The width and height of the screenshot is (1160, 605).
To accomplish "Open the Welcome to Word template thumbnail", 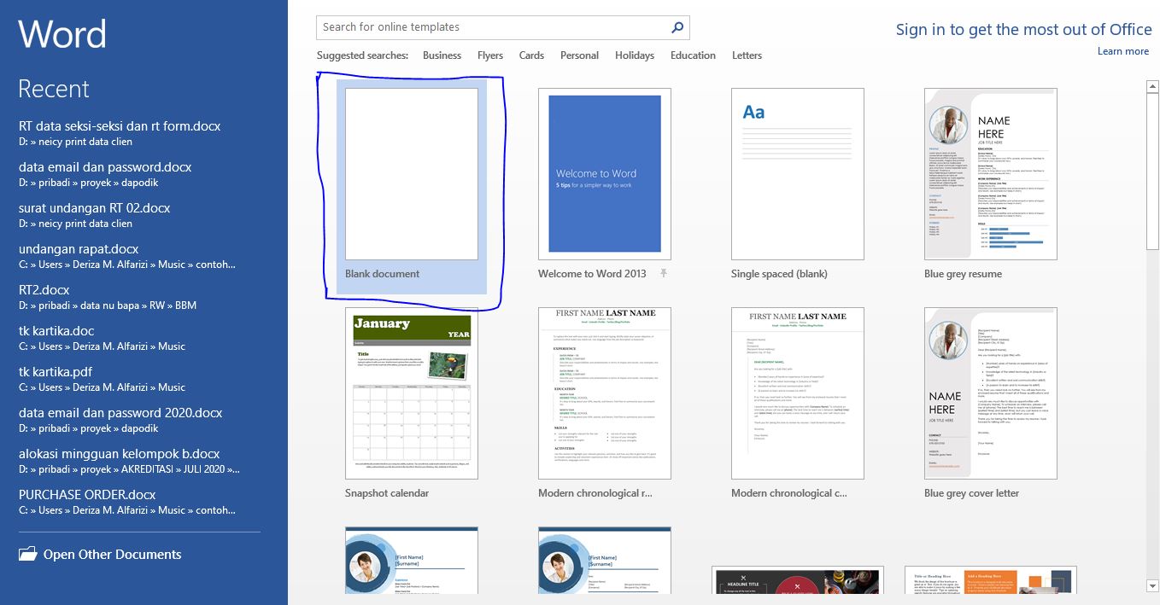I will tap(605, 174).
